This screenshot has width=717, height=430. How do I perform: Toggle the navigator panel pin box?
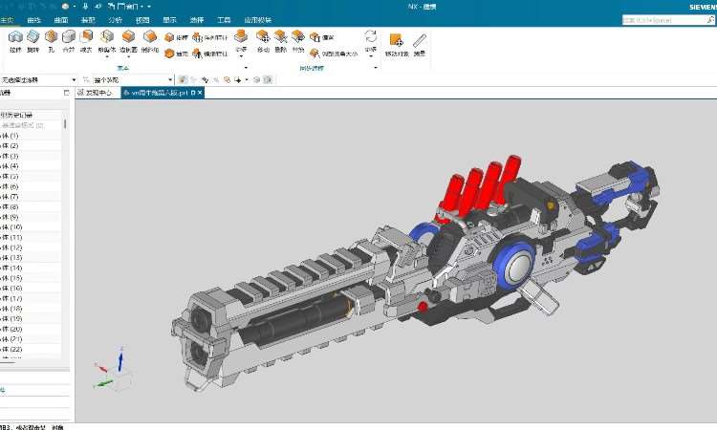pos(66,93)
